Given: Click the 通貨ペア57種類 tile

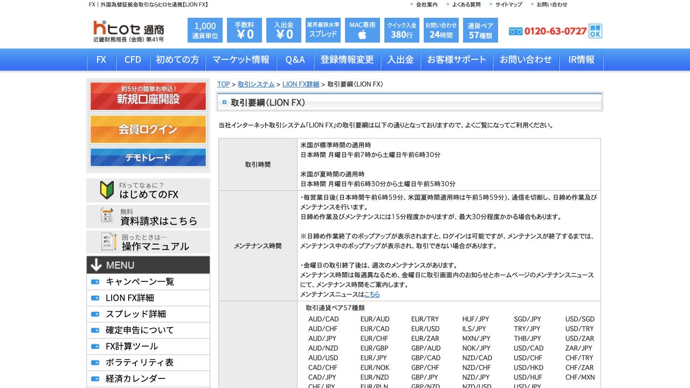Looking at the screenshot, I should [x=481, y=30].
